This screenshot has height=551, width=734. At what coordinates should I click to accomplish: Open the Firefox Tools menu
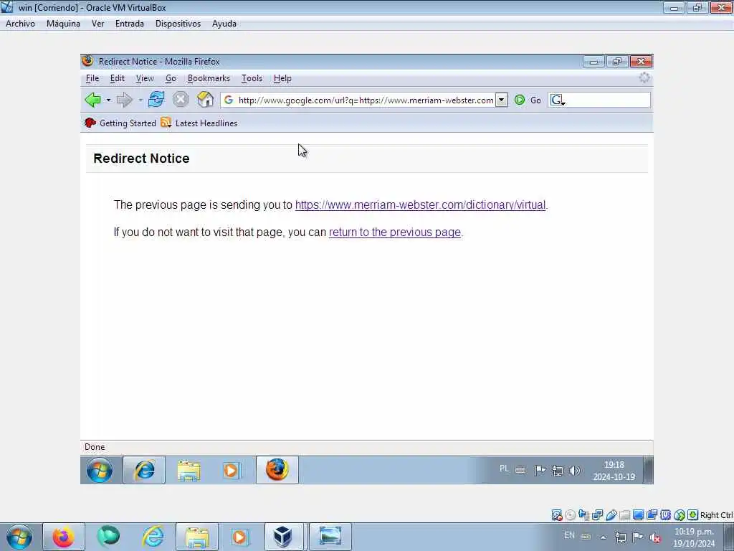(252, 78)
